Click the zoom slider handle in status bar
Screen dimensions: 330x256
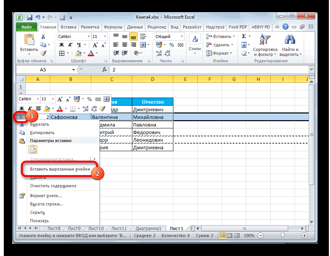point(282,235)
